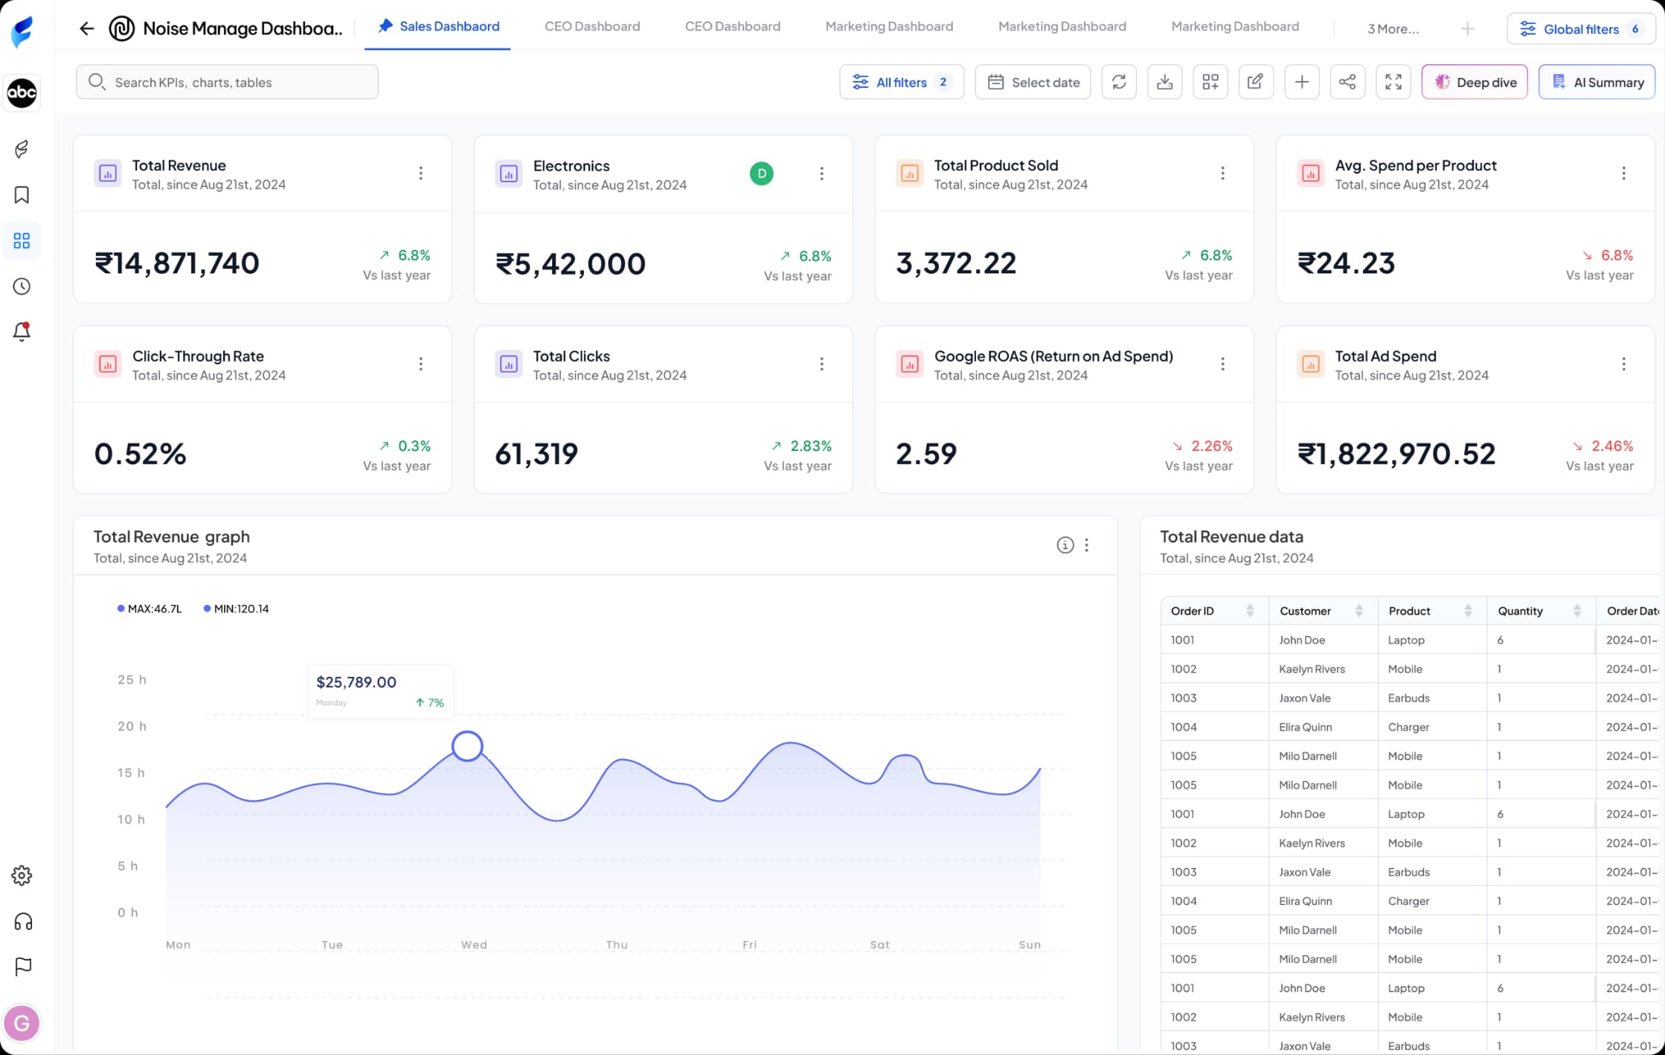Switch to the CEO Dashboard tab
Screen dimensions: 1665x1055
click(592, 26)
